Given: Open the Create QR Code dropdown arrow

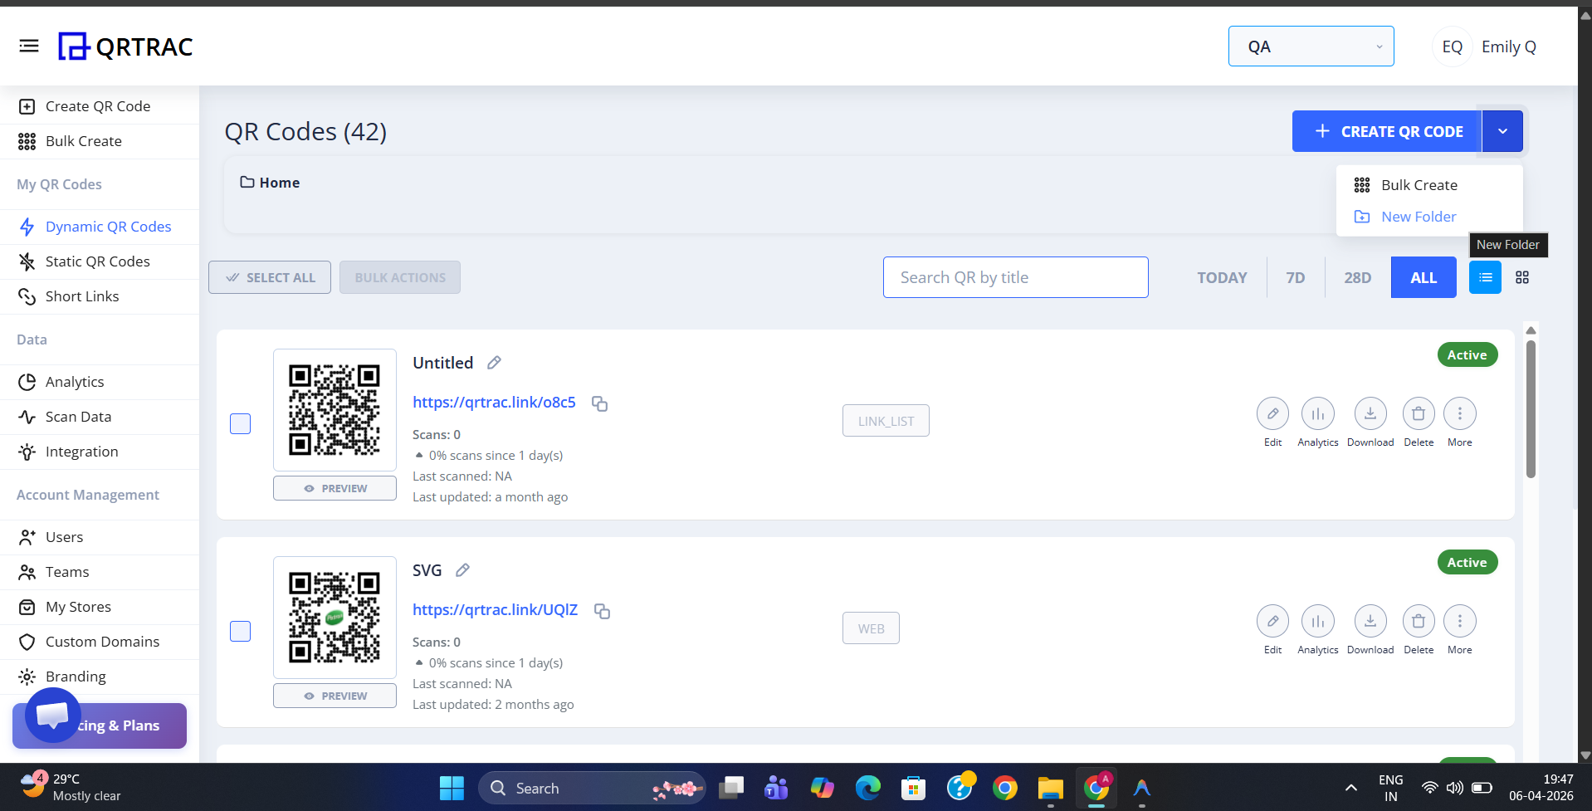Looking at the screenshot, I should click(1502, 130).
